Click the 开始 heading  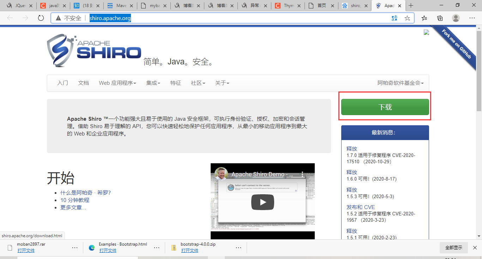click(x=61, y=178)
